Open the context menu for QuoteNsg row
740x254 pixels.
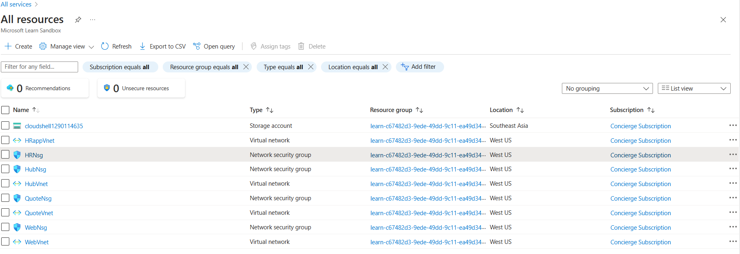[733, 198]
